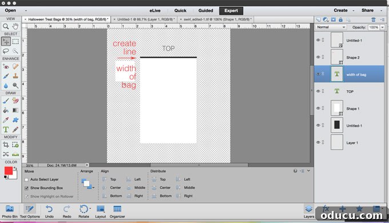
Task: Toggle link icon on Shape 1 layer
Action: click(x=323, y=108)
